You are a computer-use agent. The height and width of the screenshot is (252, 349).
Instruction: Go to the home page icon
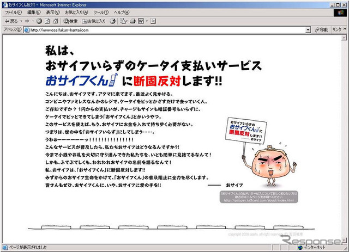56,21
